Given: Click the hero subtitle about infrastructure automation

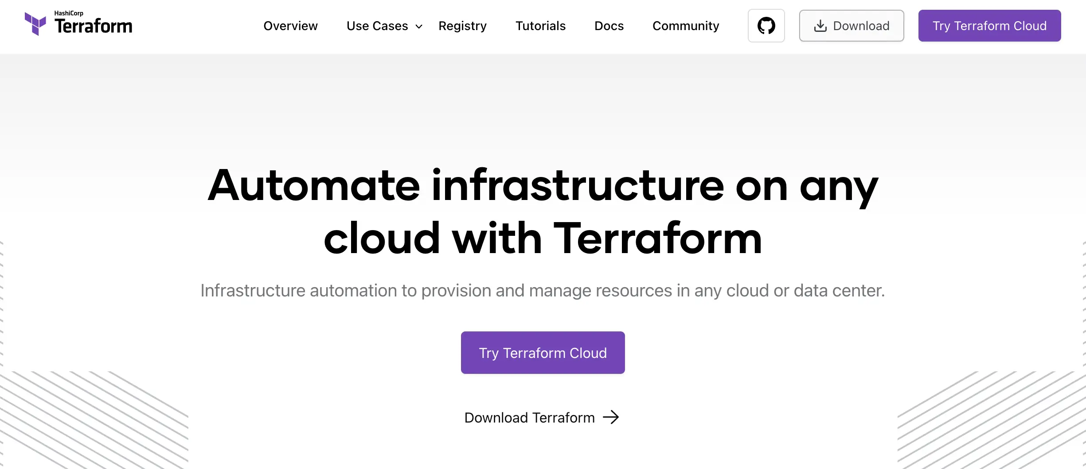Looking at the screenshot, I should point(543,291).
